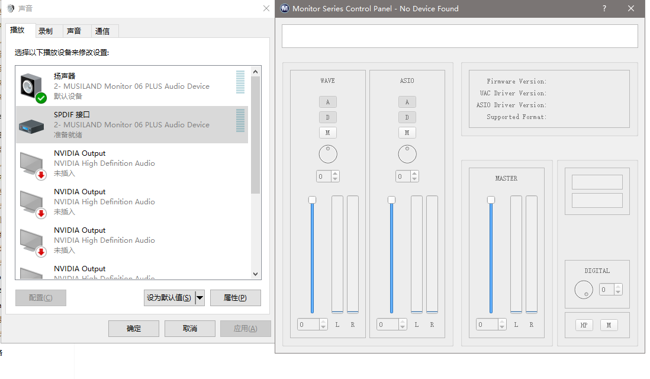650x379 pixels.
Task: Click the device list scroll down arrow
Action: coord(256,274)
